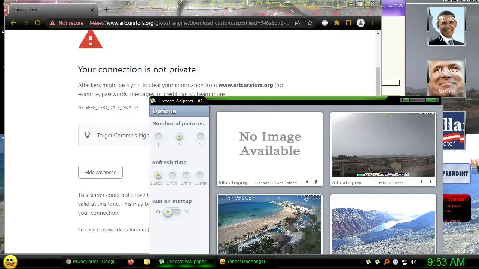Switch to Yahoo! Messenger taskbar item
479x269 pixels.
[x=245, y=262]
